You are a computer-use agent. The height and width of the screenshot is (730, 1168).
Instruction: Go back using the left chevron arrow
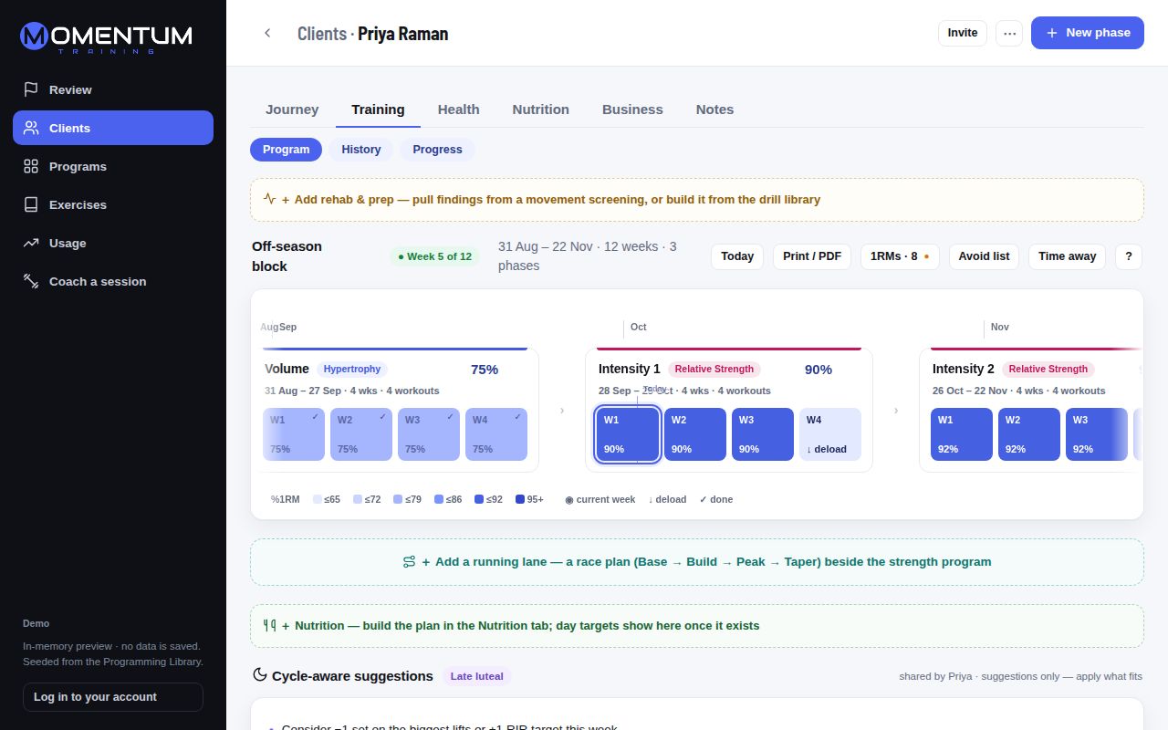click(267, 33)
